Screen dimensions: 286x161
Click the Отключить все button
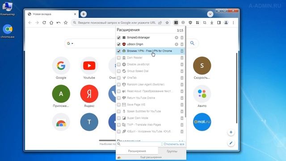coord(174,144)
